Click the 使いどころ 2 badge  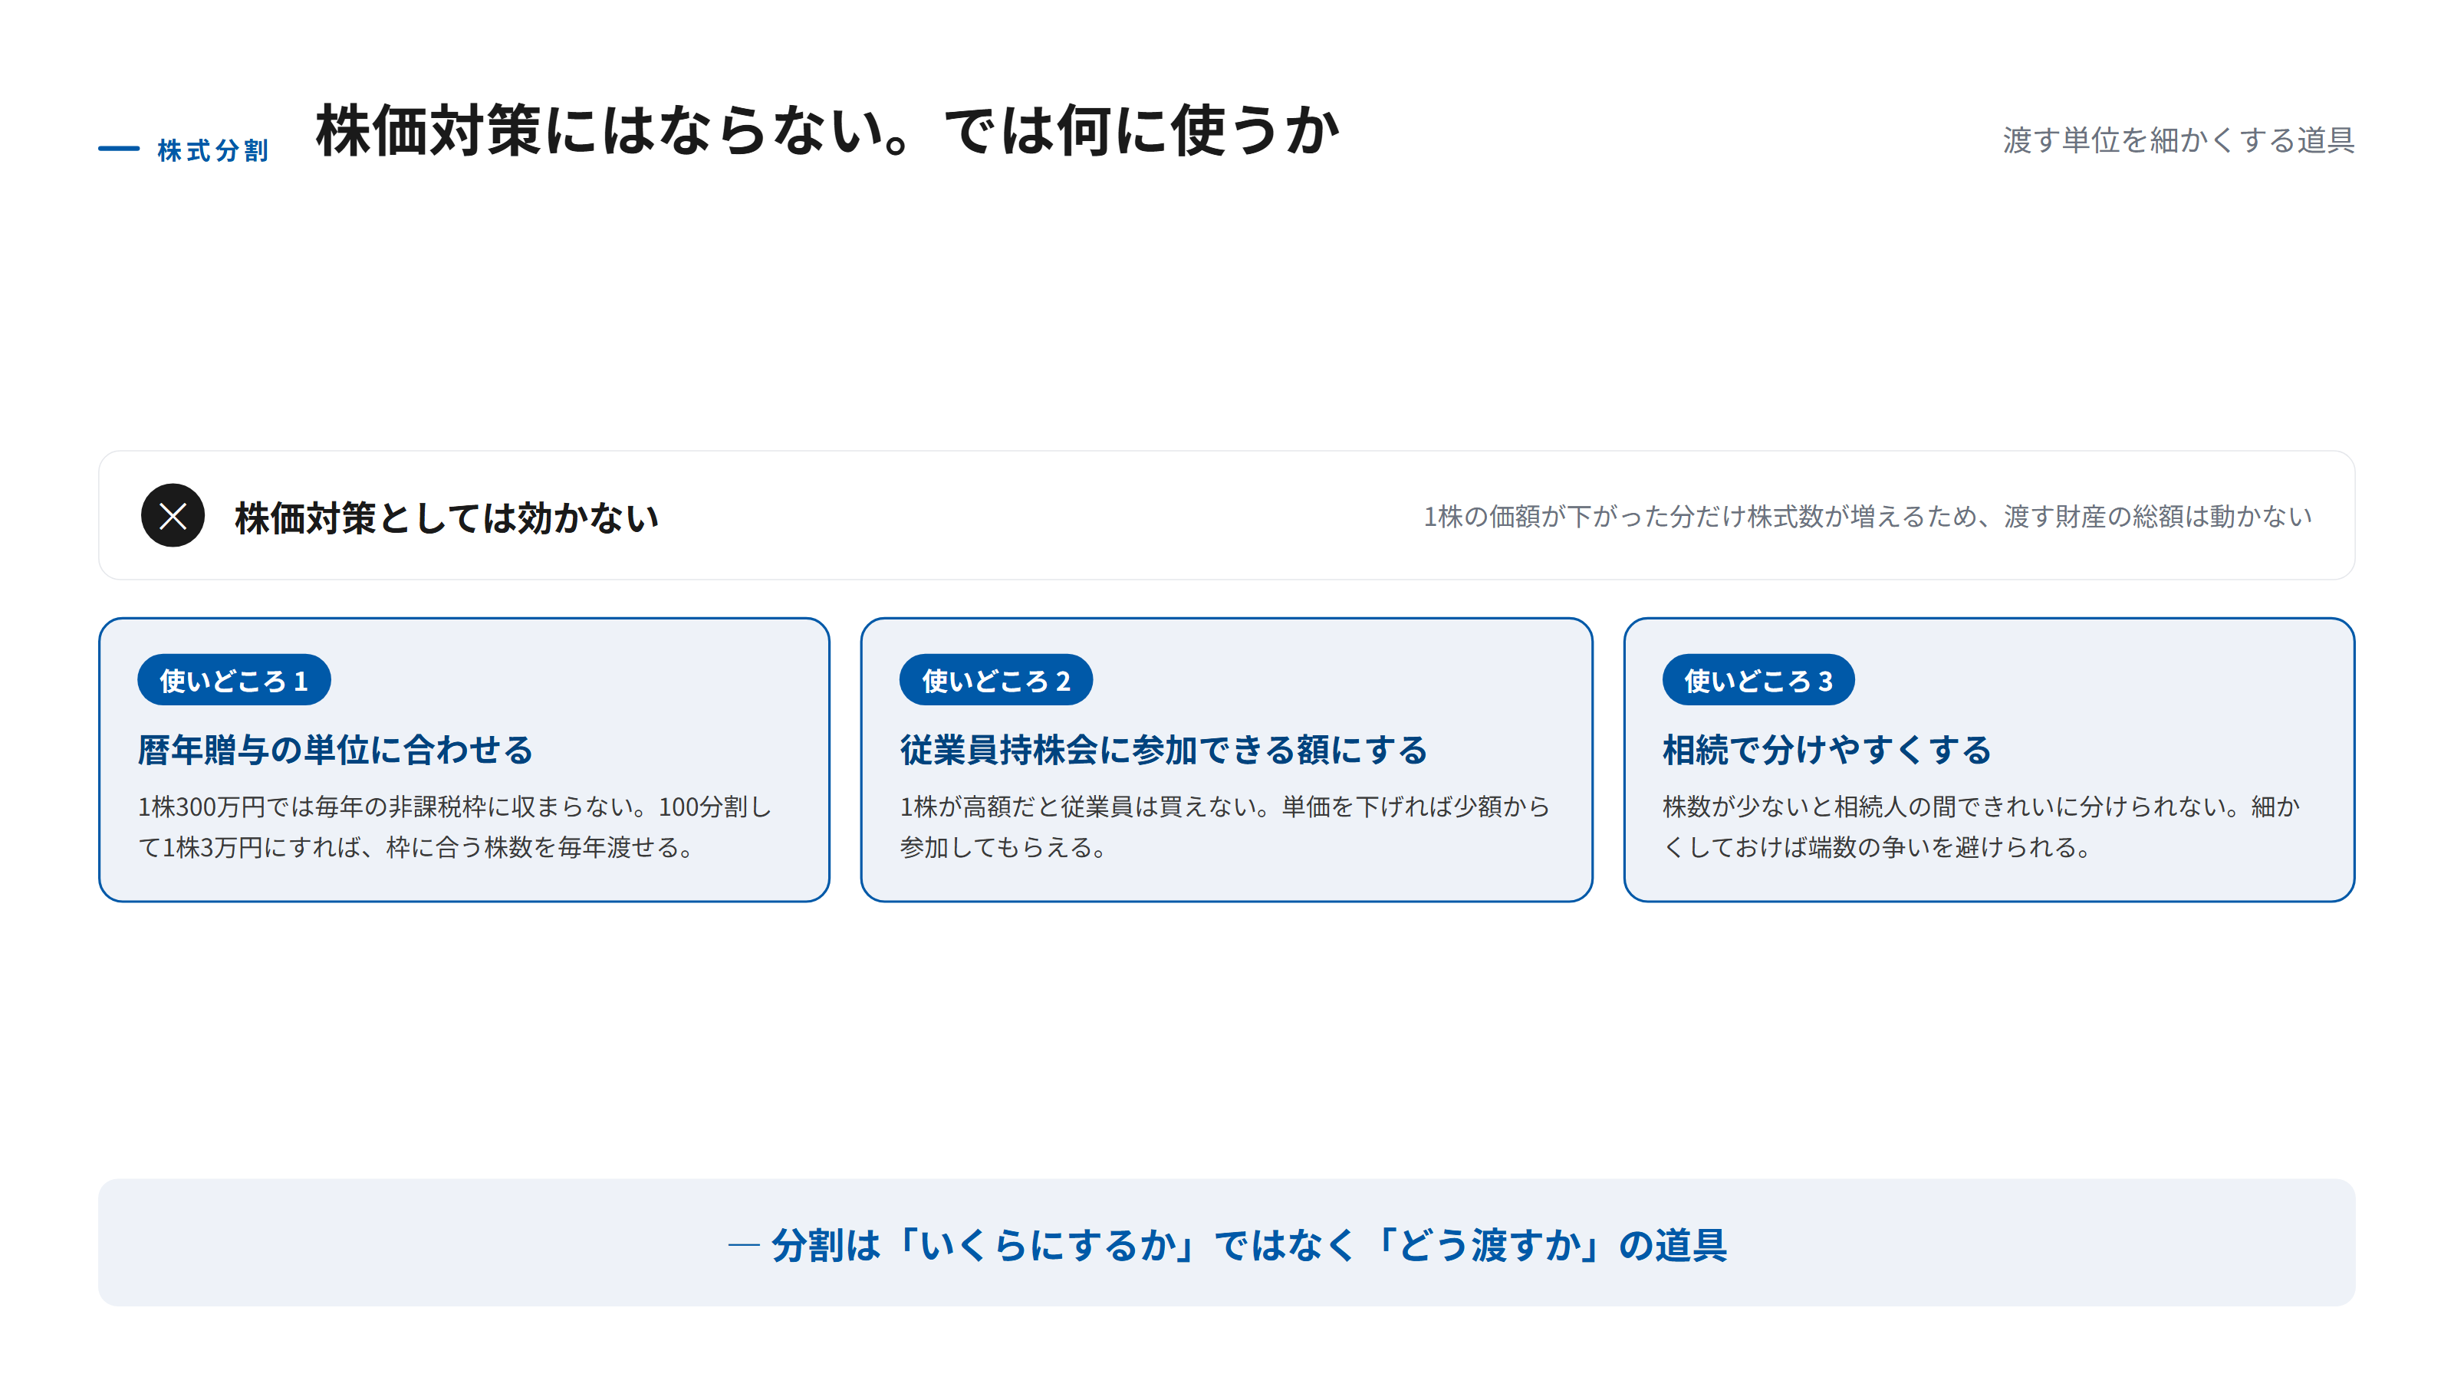point(995,680)
